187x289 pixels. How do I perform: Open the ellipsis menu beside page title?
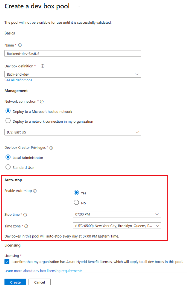click(x=78, y=6)
